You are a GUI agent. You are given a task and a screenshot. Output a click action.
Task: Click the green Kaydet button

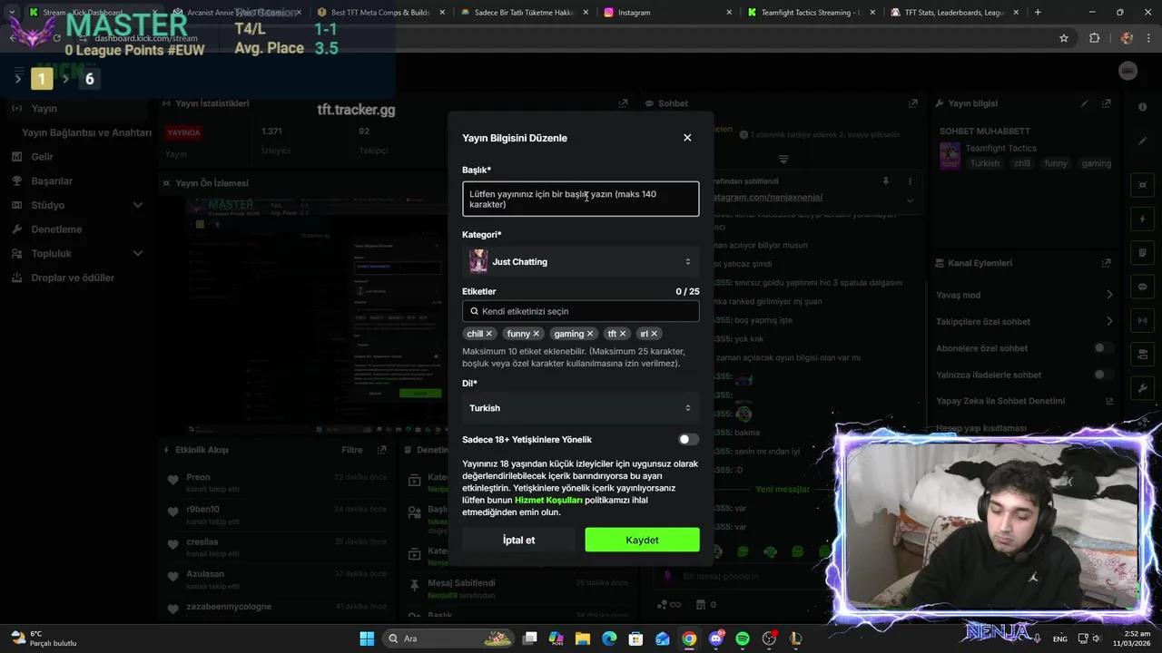(642, 540)
